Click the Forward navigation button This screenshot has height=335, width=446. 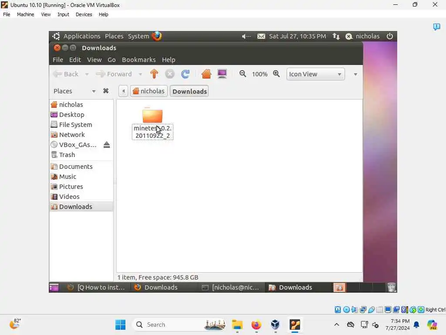coord(114,74)
